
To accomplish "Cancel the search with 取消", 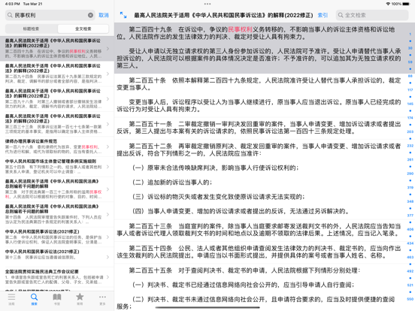I will (x=104, y=15).
